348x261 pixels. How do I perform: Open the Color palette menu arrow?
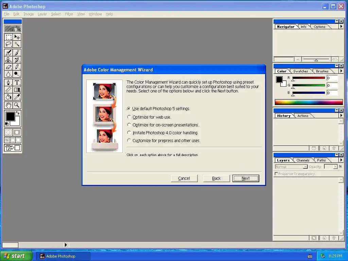click(x=341, y=71)
